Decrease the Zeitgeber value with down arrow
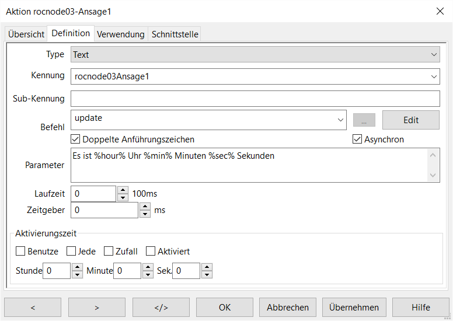 coord(145,214)
